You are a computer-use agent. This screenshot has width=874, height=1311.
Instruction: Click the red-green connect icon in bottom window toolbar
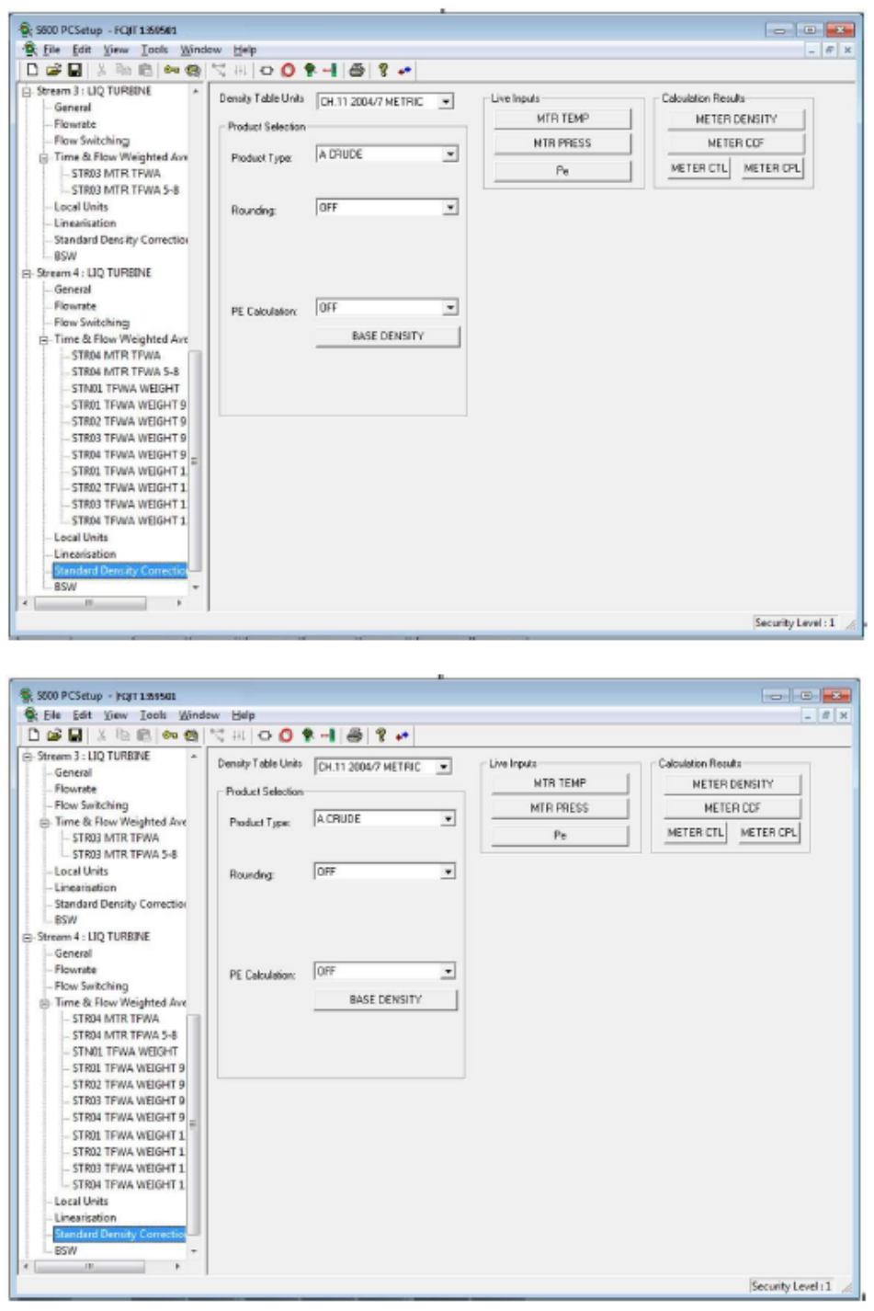[327, 735]
